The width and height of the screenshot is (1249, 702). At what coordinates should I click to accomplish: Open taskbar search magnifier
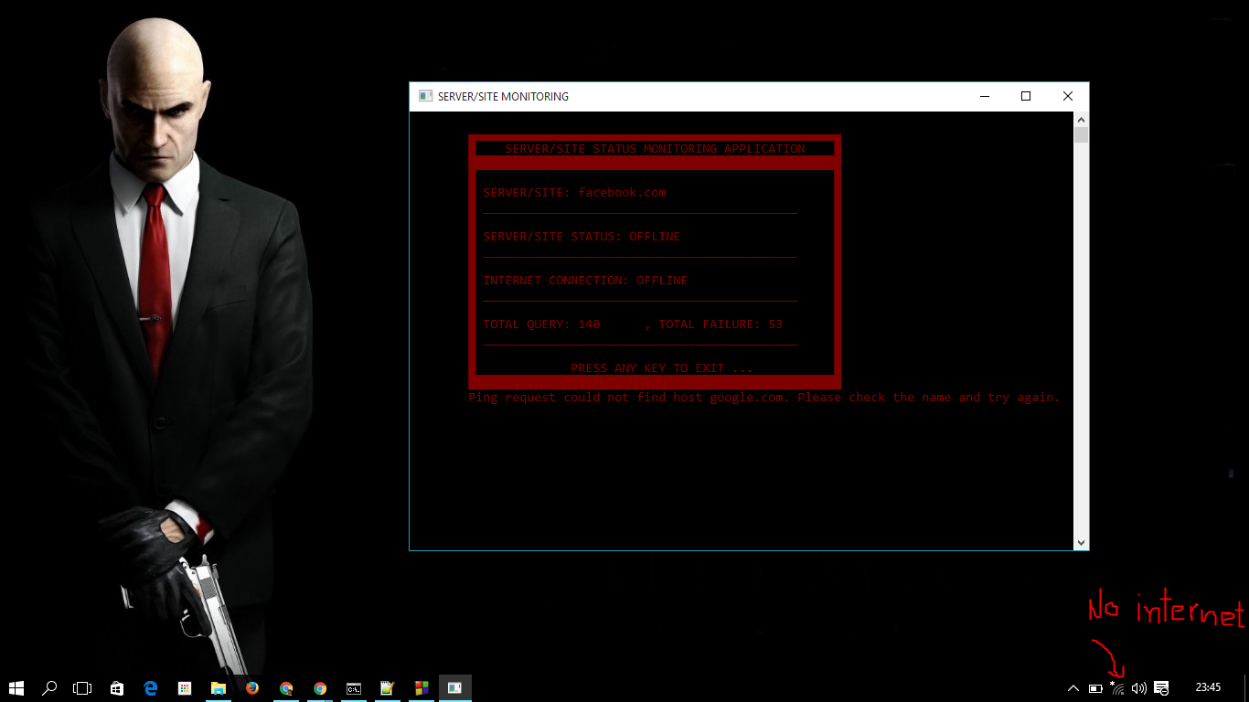click(x=49, y=687)
